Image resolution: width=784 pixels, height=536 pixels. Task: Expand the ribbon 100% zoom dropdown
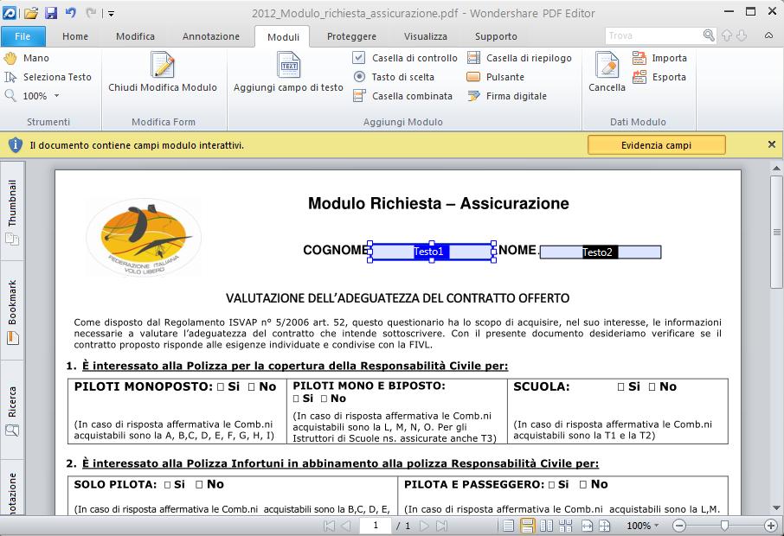click(x=56, y=95)
